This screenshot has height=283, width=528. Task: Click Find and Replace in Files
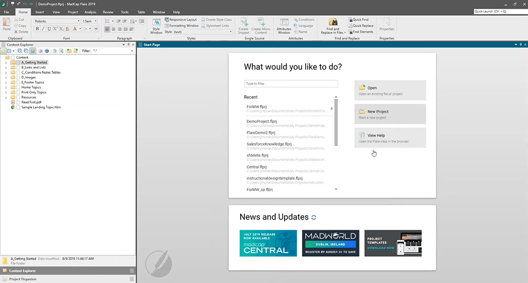coord(333,26)
